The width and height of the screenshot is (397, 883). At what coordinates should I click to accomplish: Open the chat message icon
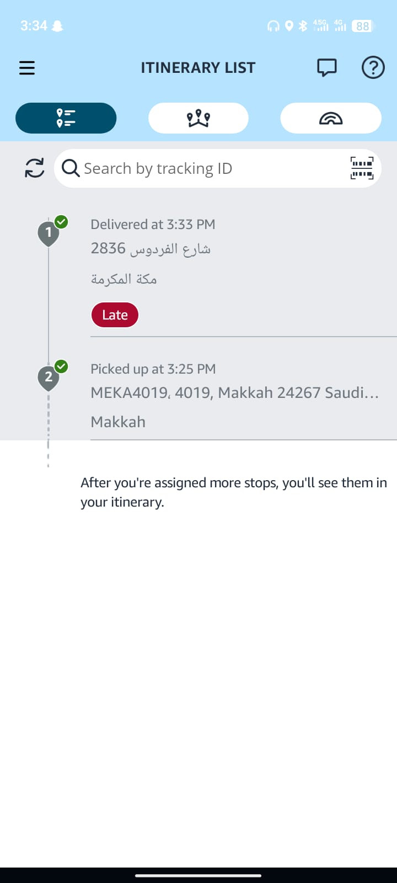[326, 68]
